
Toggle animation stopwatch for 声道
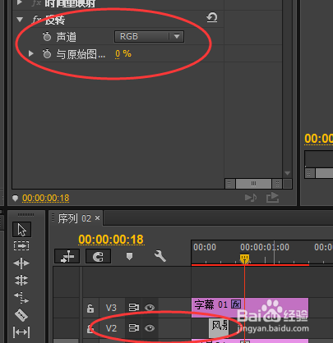[x=47, y=36]
